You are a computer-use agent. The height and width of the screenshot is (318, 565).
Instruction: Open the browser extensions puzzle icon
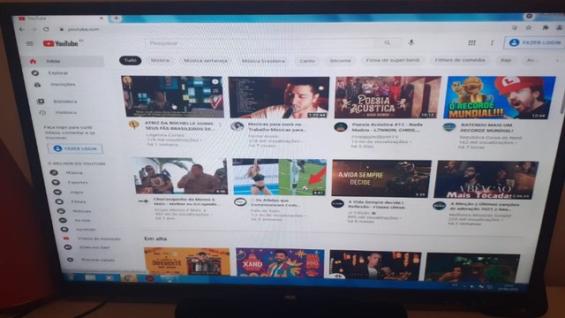tap(546, 27)
